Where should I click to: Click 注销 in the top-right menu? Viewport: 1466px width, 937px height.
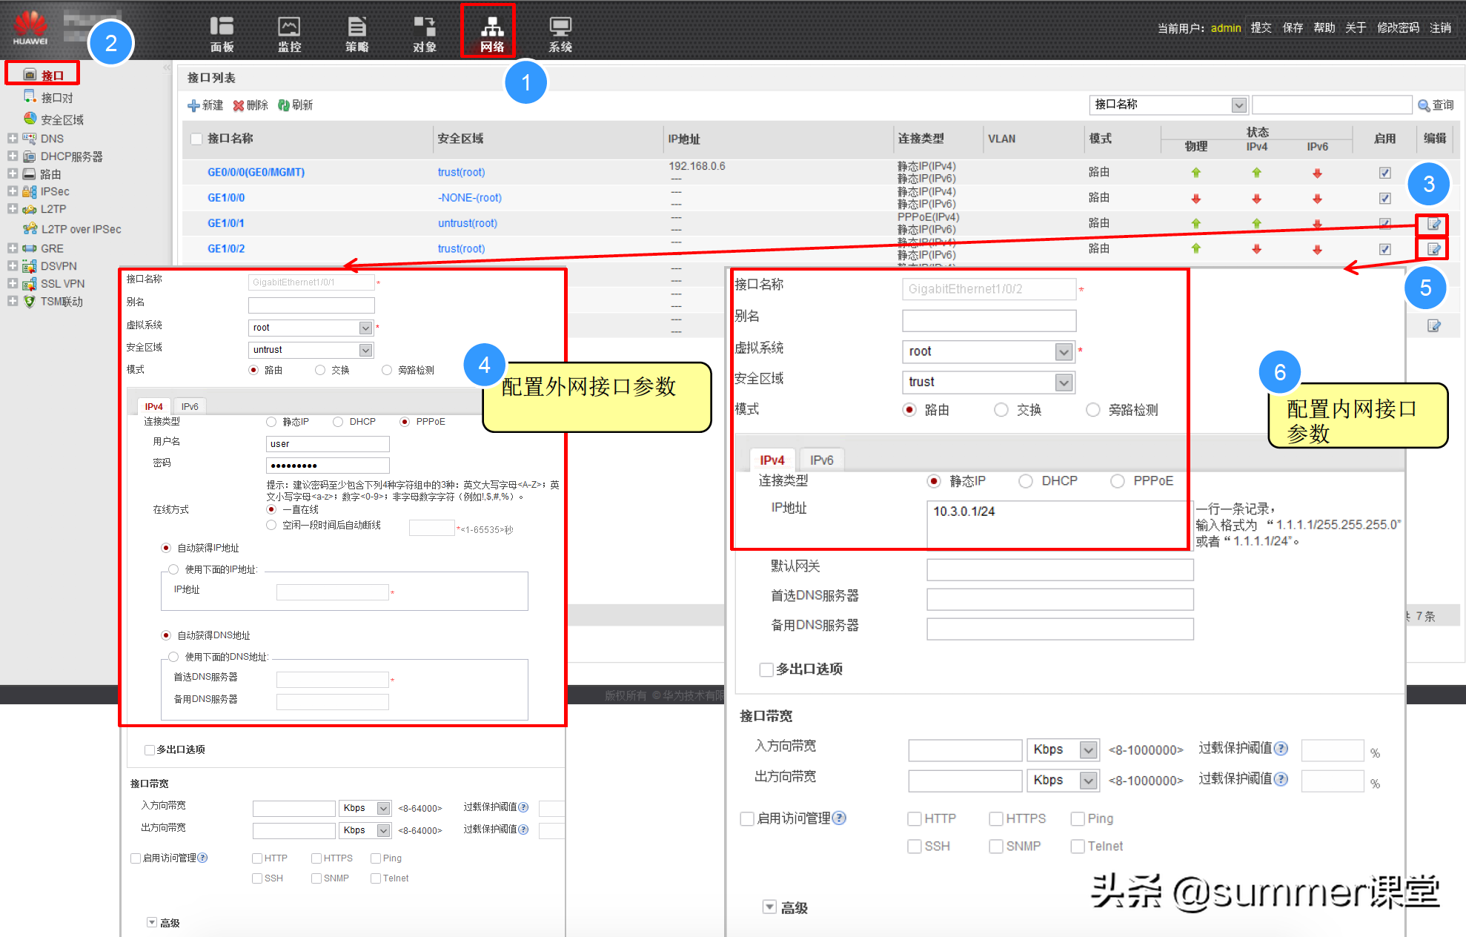(1441, 27)
